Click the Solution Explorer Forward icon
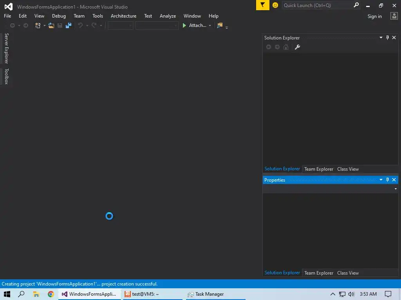 pos(277,47)
